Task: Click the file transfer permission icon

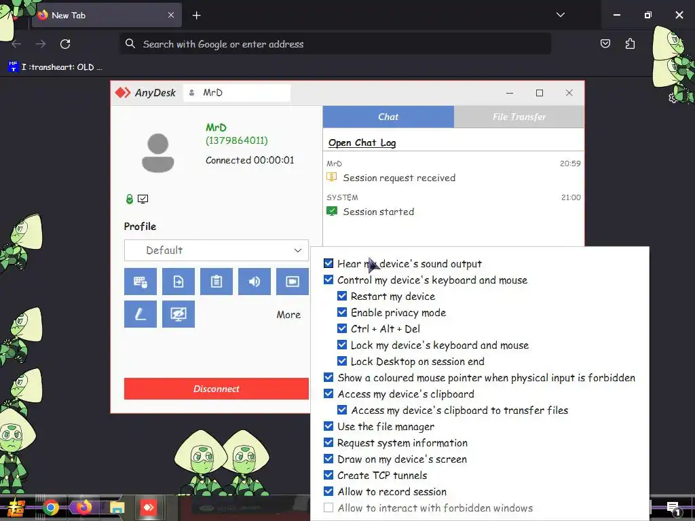Action: (179, 282)
